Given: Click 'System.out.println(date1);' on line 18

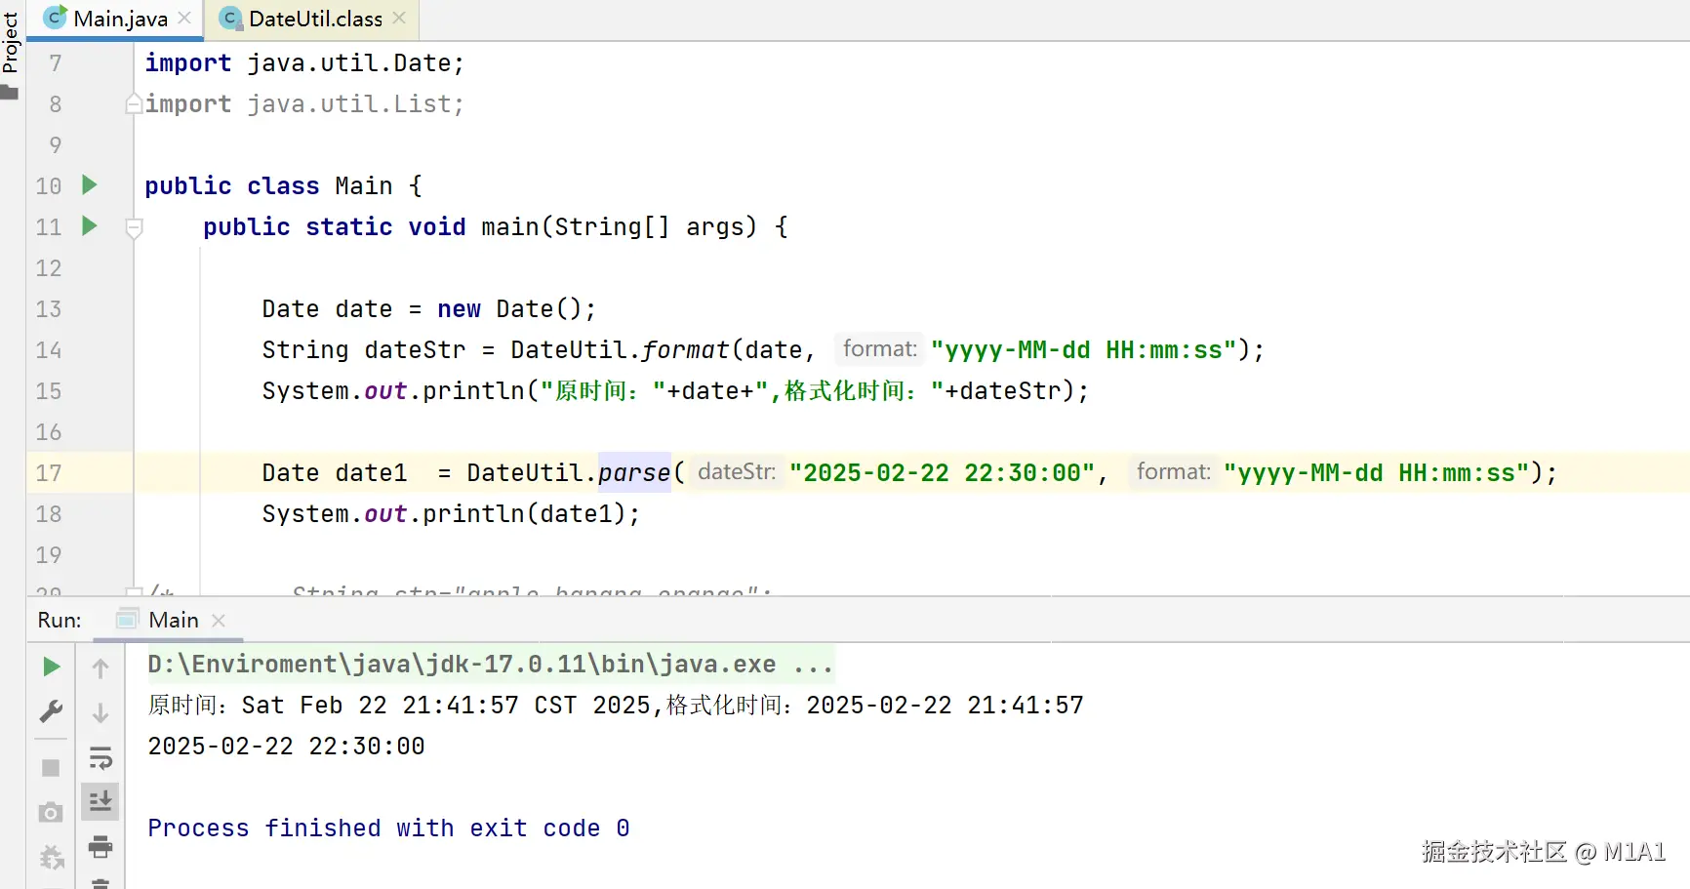Looking at the screenshot, I should coord(451,514).
